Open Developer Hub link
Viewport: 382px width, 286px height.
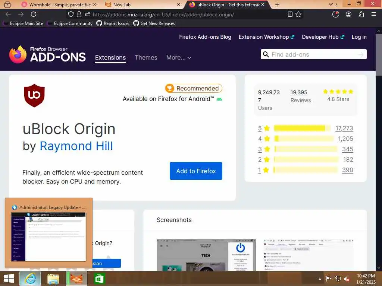pyautogui.click(x=323, y=37)
